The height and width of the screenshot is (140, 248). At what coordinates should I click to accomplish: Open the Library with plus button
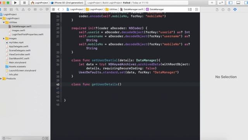click(x=212, y=3)
